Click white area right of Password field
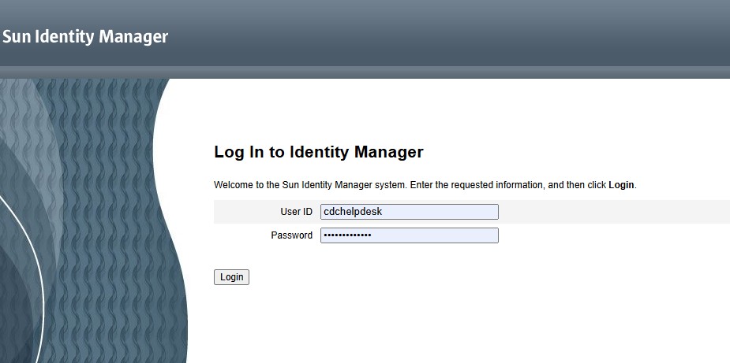The height and width of the screenshot is (363, 730). [x=616, y=235]
